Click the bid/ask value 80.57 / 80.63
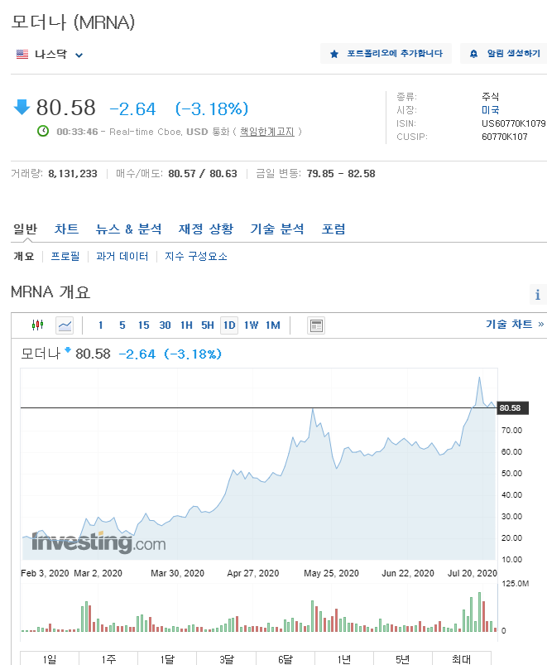The image size is (547, 665). click(x=203, y=173)
